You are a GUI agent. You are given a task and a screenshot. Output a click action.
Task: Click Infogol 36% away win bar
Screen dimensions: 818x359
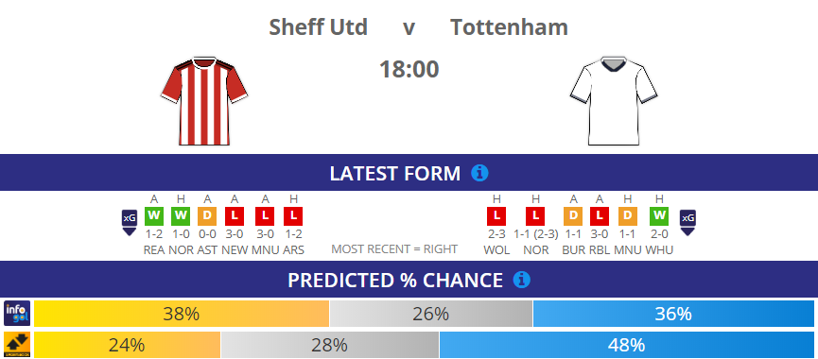click(x=673, y=314)
